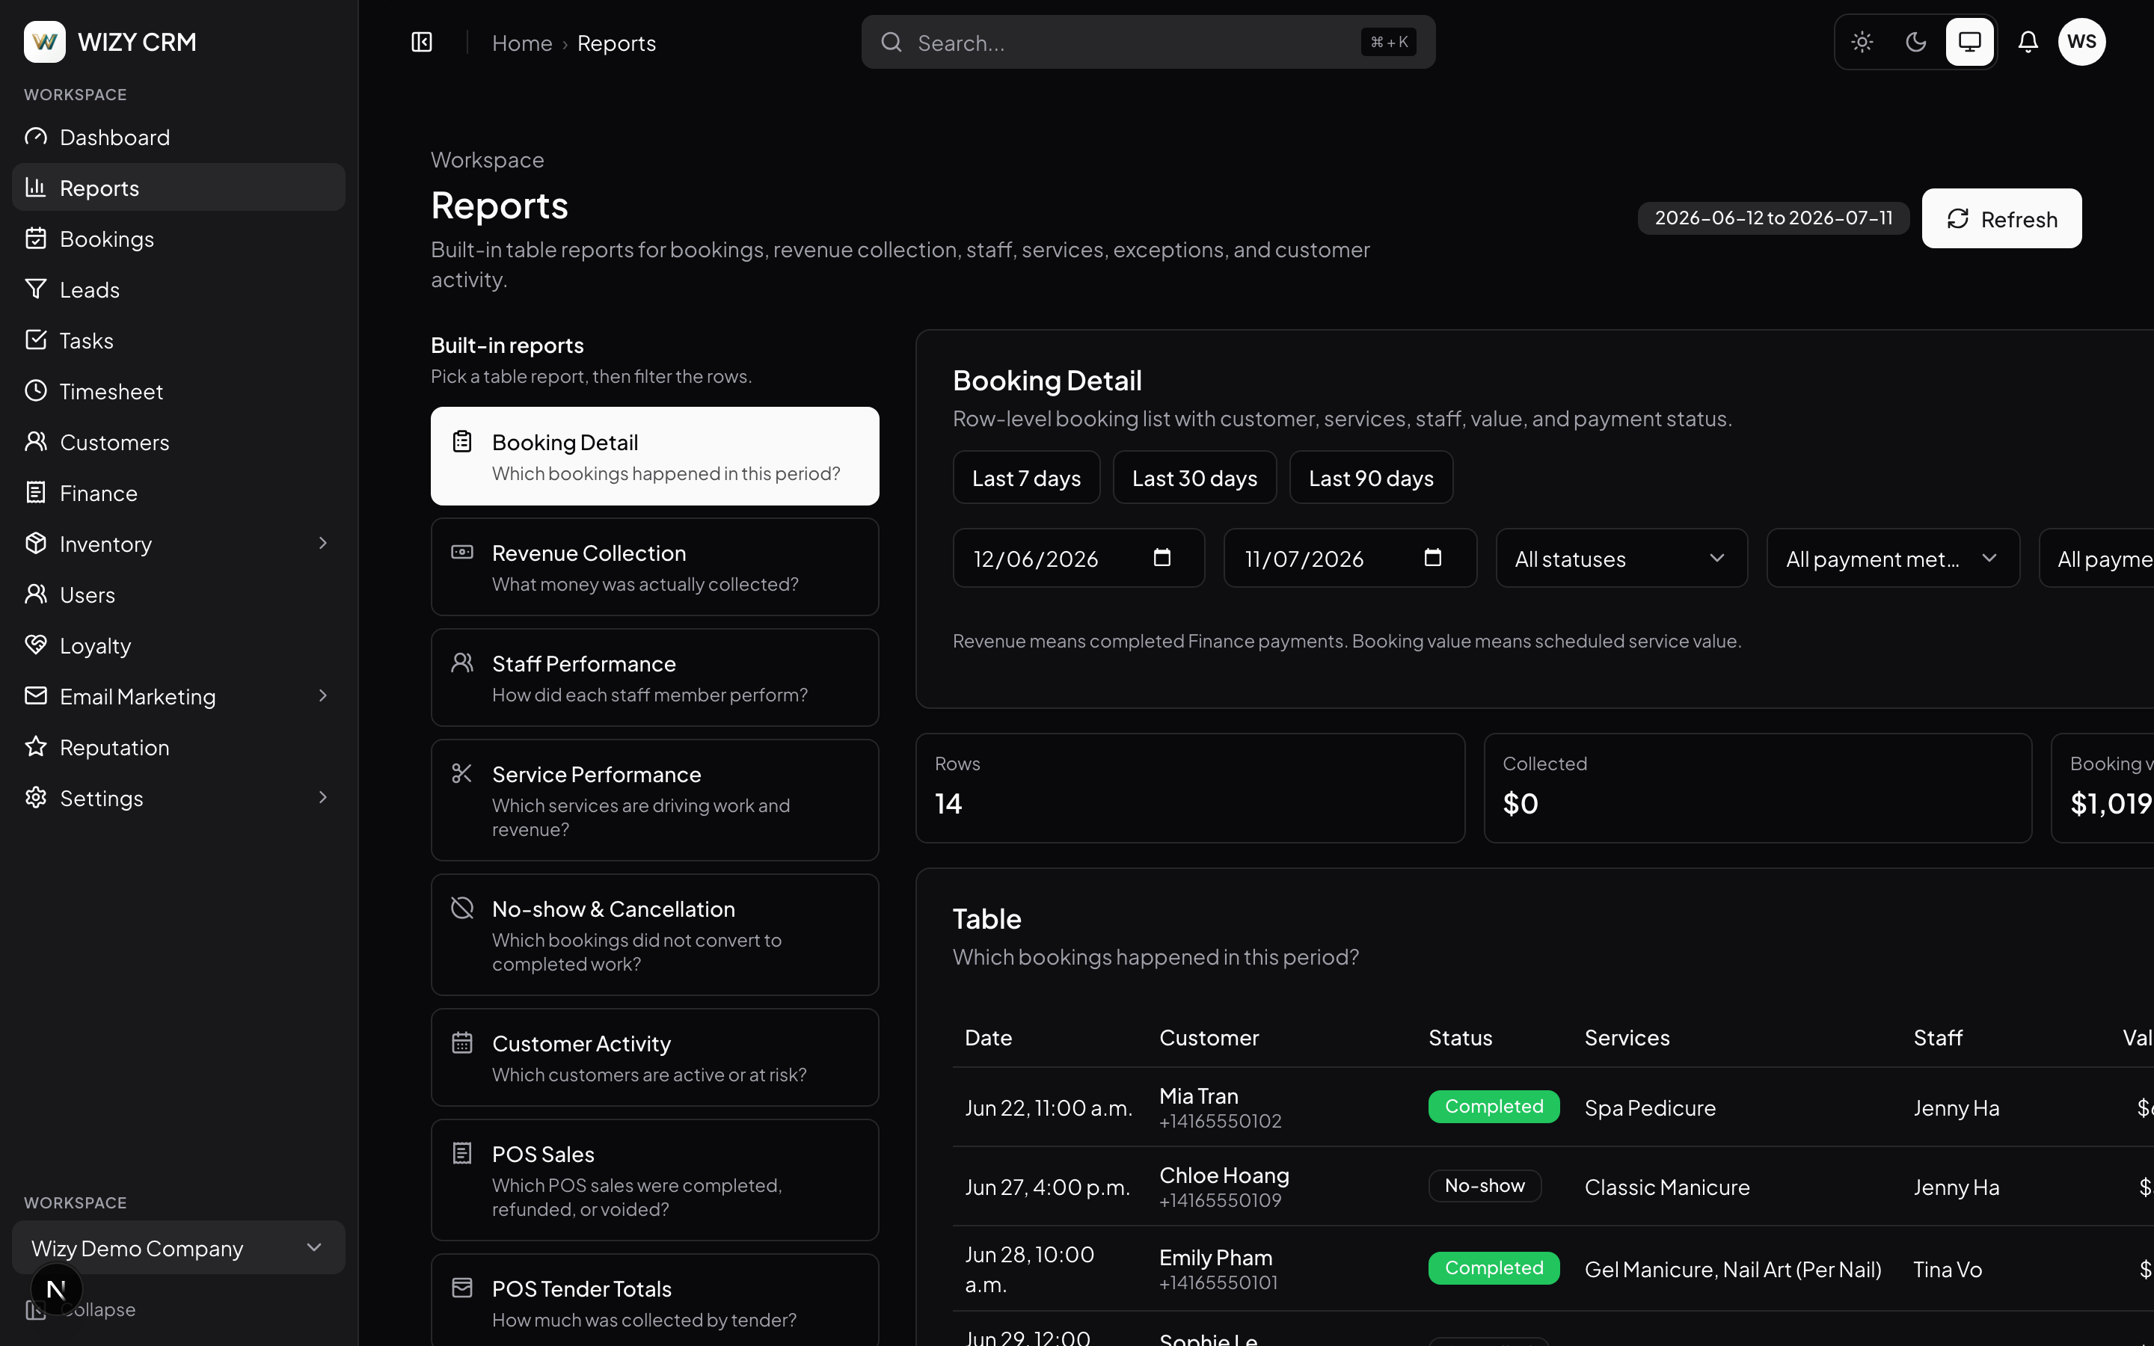Click the Settings gear icon

(36, 798)
